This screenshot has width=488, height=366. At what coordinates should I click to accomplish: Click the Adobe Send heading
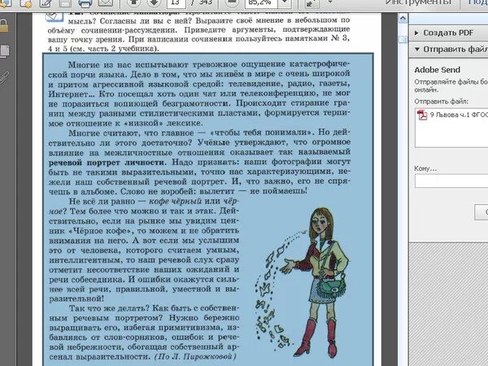click(438, 70)
